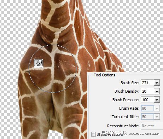Enable the Stylus Pressure checkbox
163x139 pixels.
point(93,134)
